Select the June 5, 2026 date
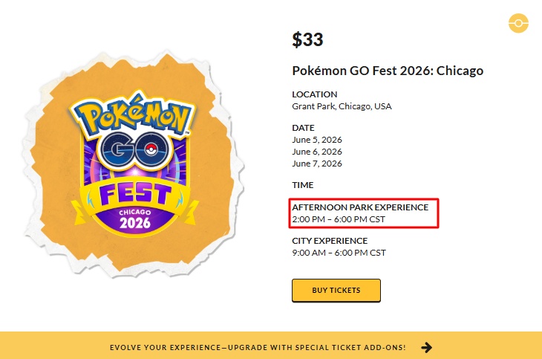The image size is (542, 359). click(317, 140)
